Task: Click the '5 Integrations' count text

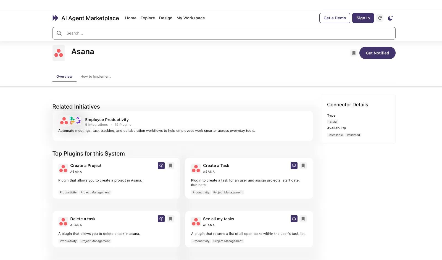Action: [96, 125]
